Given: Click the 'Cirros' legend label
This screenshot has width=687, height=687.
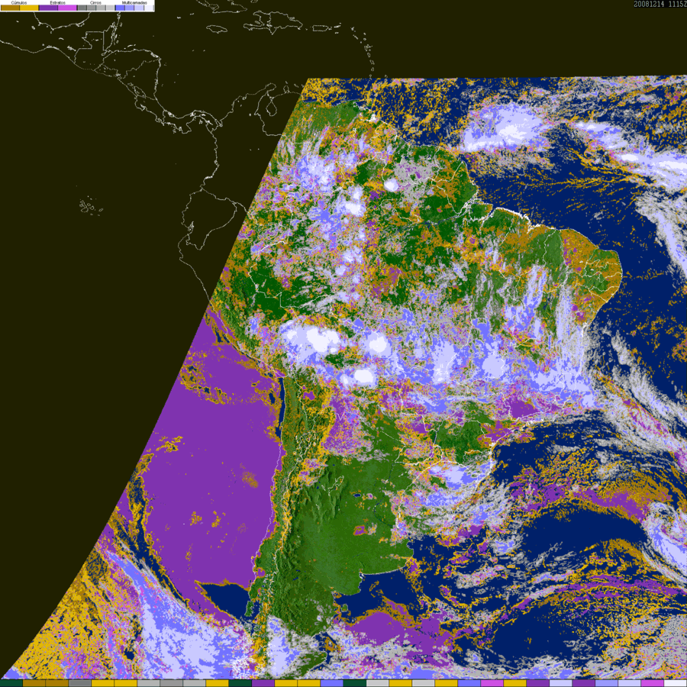Looking at the screenshot, I should [x=95, y=2].
